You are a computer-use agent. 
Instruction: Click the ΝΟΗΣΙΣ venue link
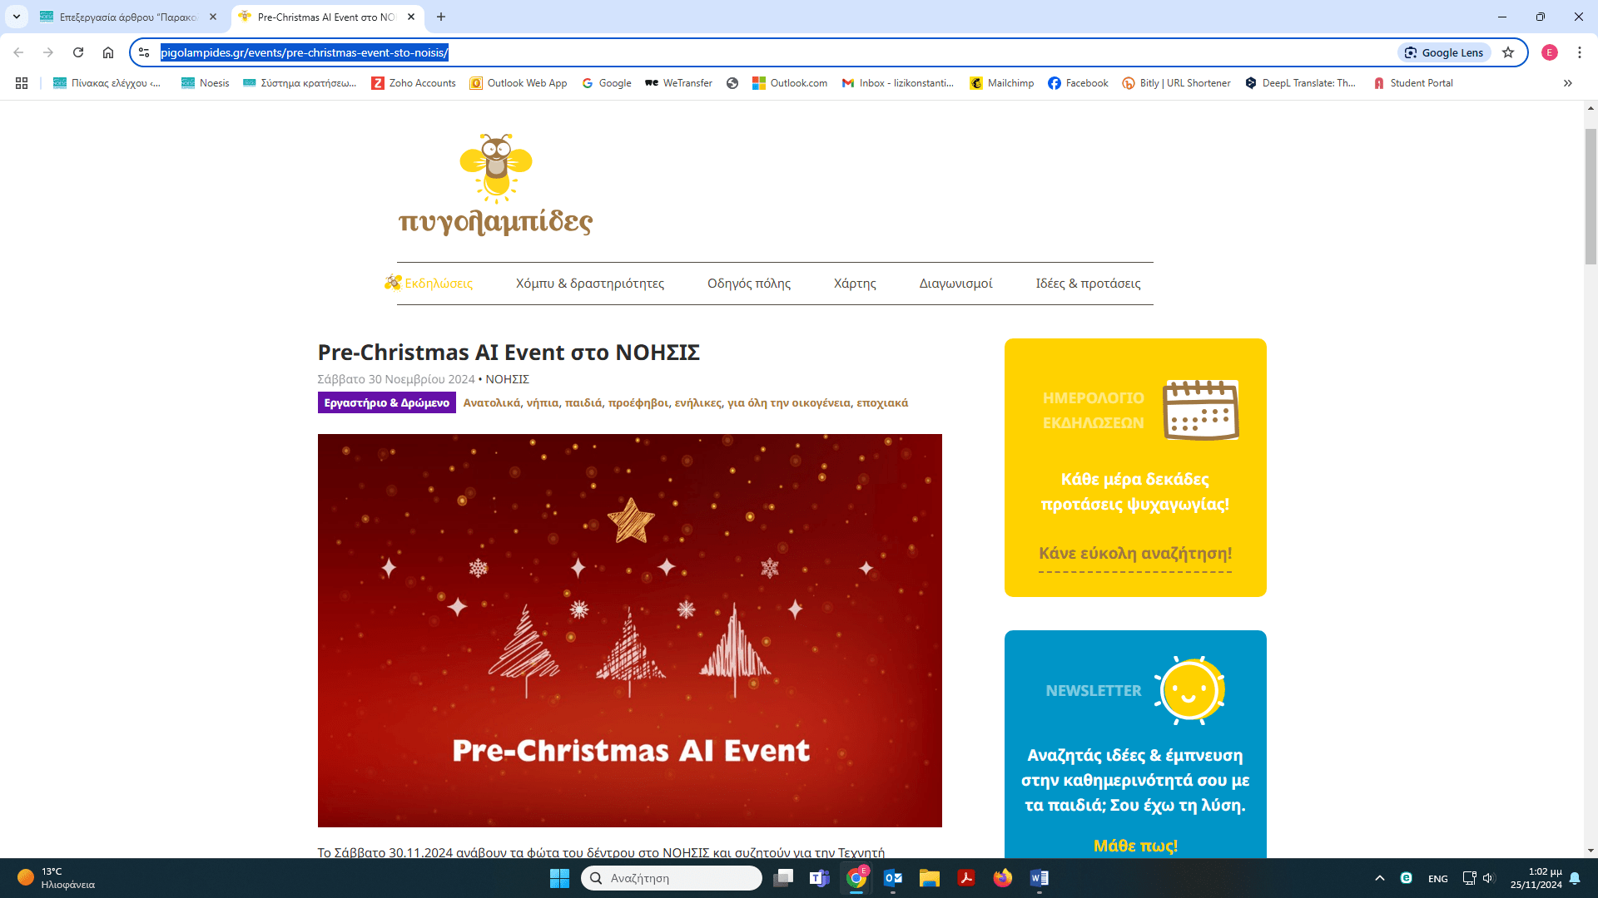tap(507, 379)
